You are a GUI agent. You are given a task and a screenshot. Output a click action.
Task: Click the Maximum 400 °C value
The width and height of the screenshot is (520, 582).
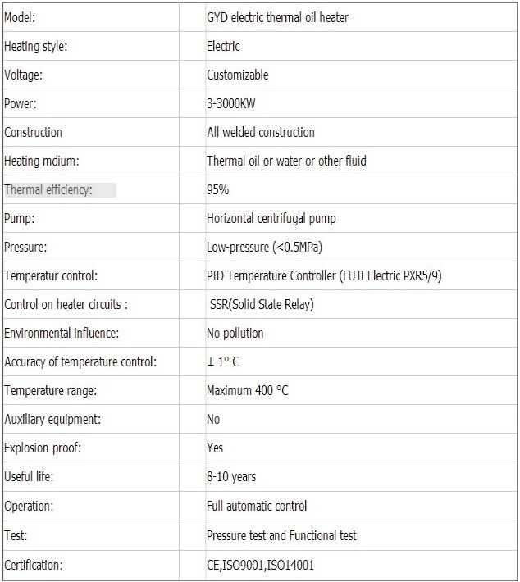(x=248, y=390)
